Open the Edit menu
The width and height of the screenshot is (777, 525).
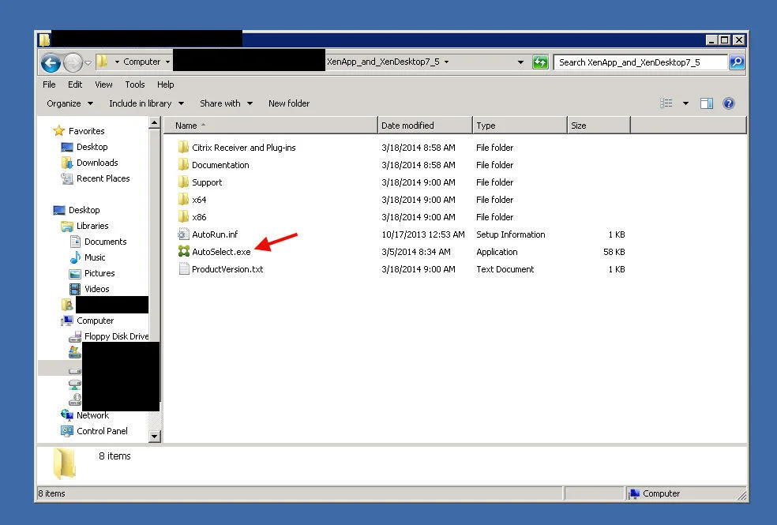click(75, 84)
